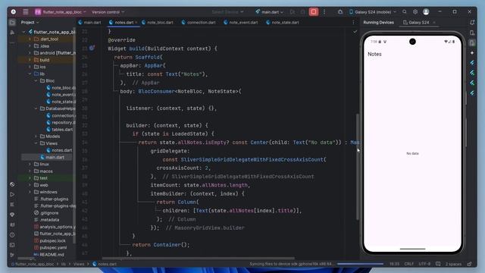
Task: Expand the android folder
Action: (x=30, y=53)
